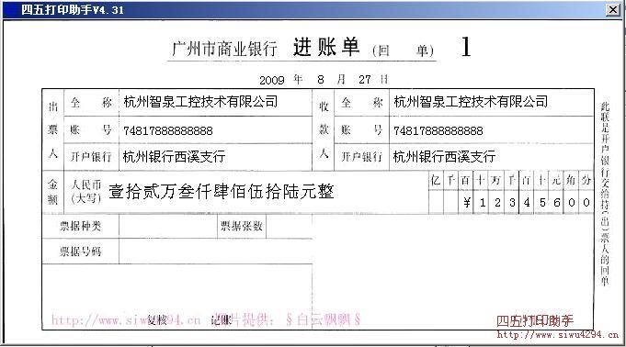Select digit 5 in the amount grid

[542, 203]
